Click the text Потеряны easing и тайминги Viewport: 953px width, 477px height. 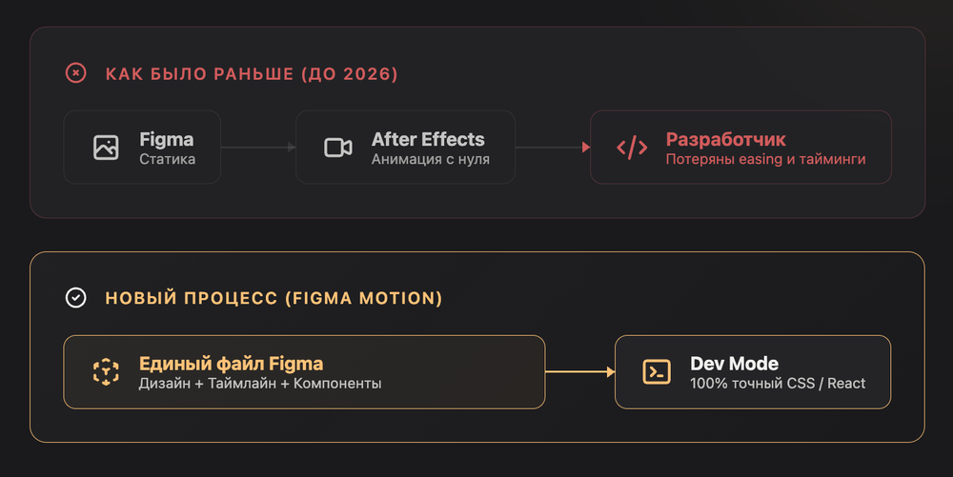766,159
